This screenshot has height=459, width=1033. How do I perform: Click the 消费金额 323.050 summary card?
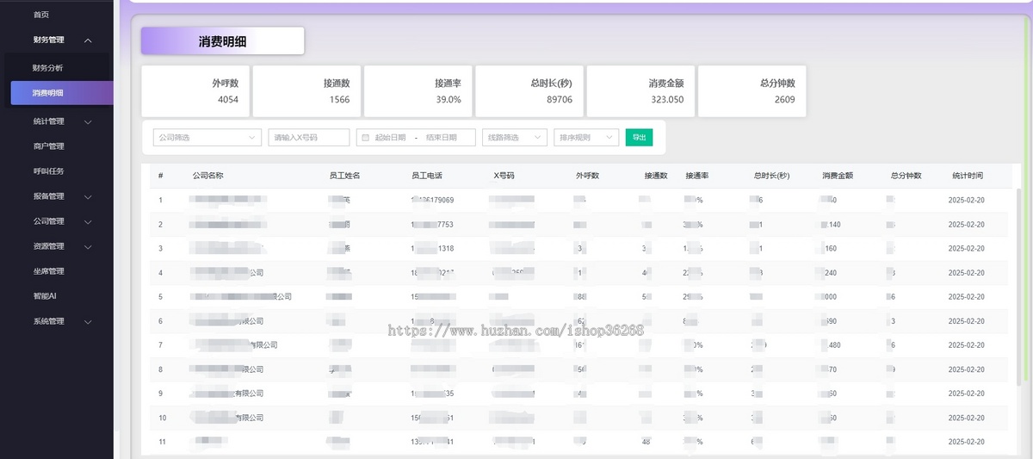pos(640,91)
